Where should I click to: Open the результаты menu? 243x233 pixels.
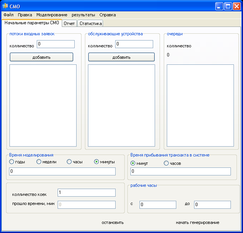pos(83,15)
